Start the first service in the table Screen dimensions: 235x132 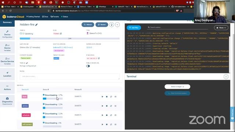(102, 97)
